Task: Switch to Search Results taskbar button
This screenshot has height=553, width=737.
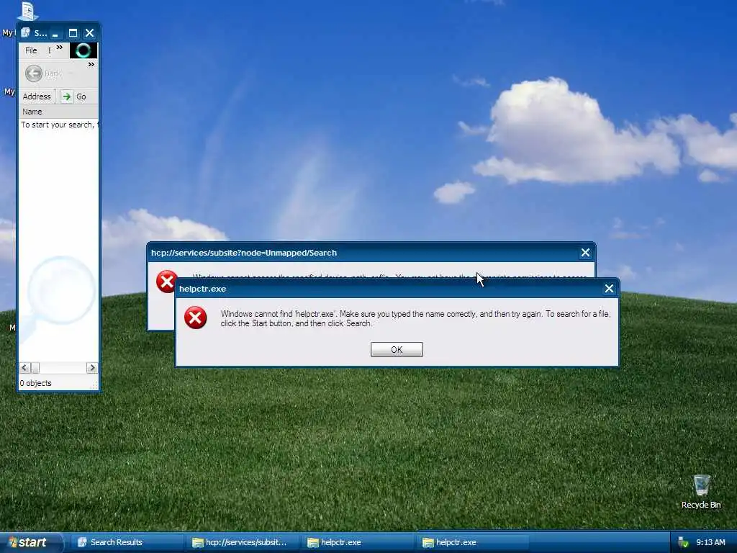Action: (x=127, y=542)
